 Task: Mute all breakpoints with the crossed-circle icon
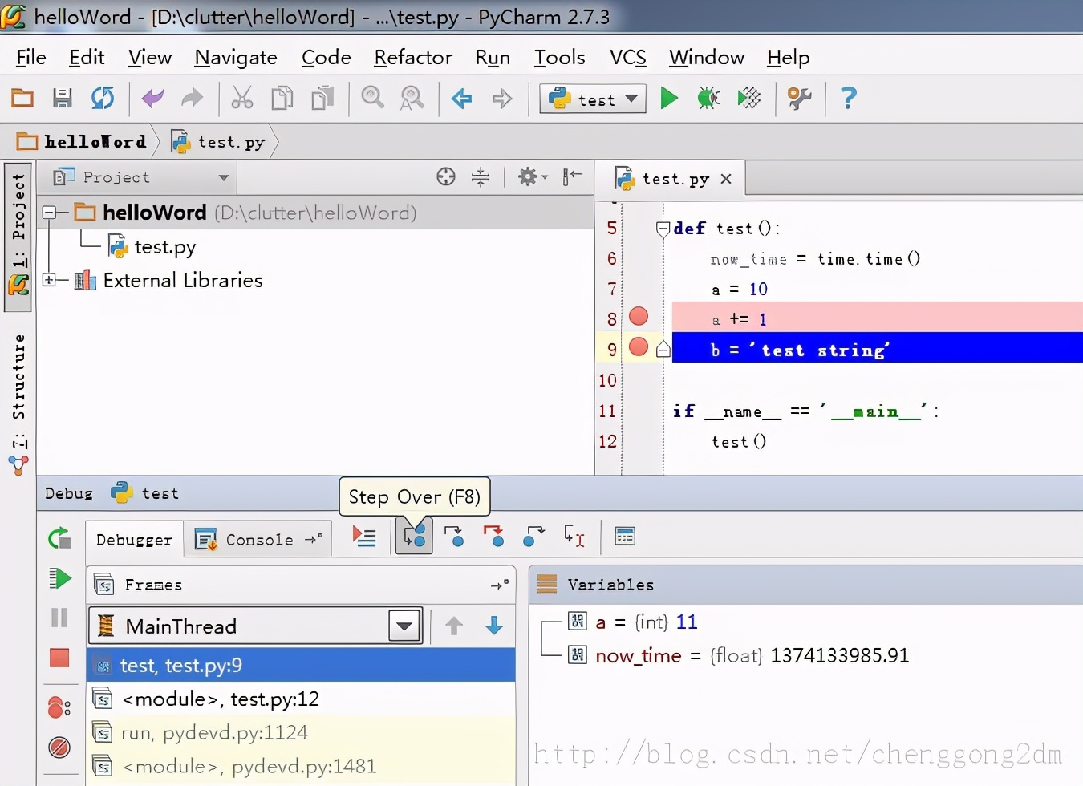point(60,747)
